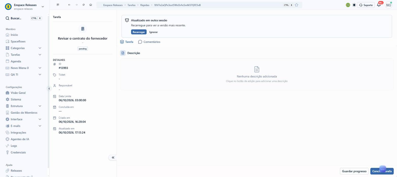Expand the Interface chevron

pos(40,119)
